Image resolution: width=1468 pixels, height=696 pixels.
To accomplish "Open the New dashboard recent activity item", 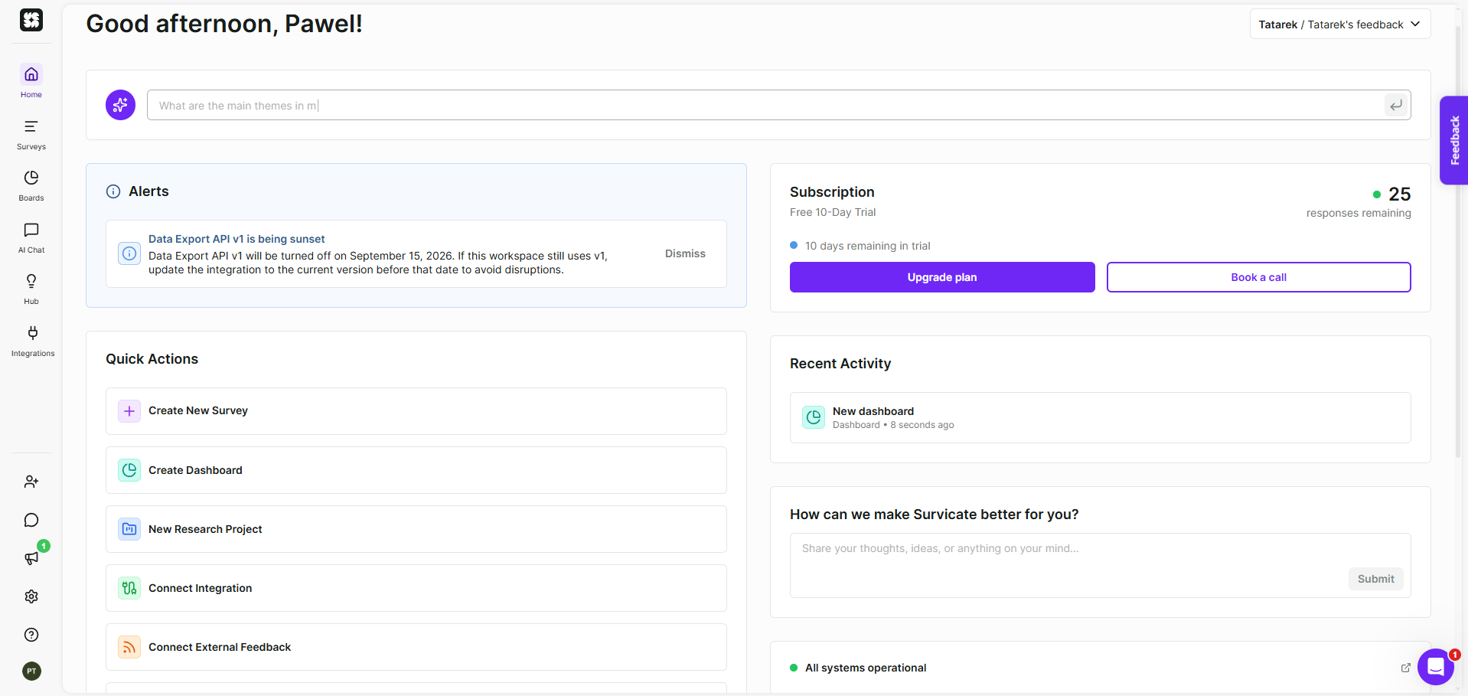I will coord(1101,417).
